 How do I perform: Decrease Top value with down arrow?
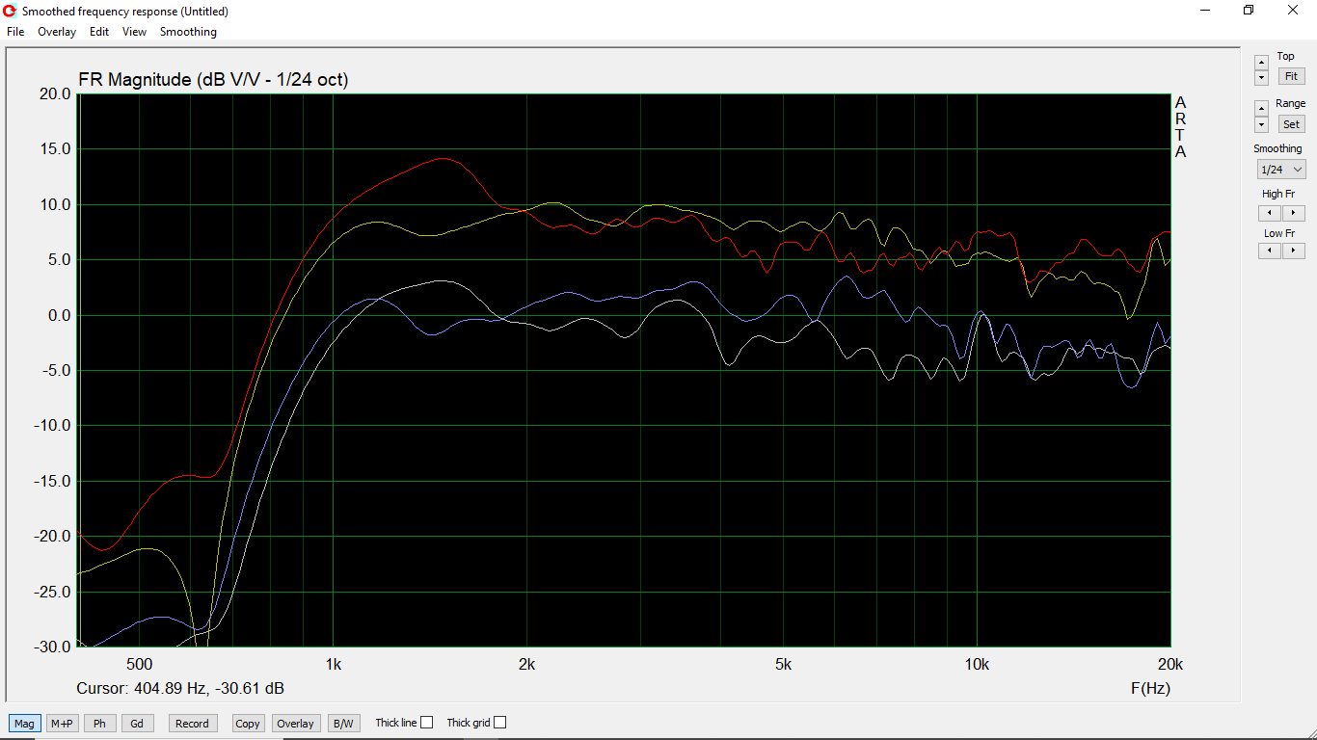[1261, 77]
